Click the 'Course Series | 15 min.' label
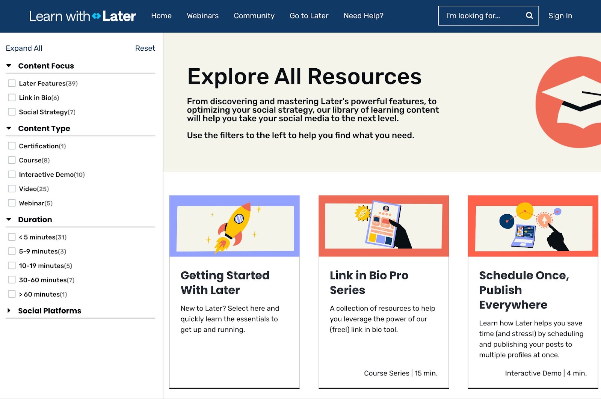The image size is (601, 399). (x=400, y=373)
